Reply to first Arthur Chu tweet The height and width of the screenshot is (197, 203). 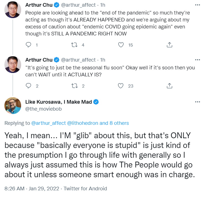click(x=28, y=45)
